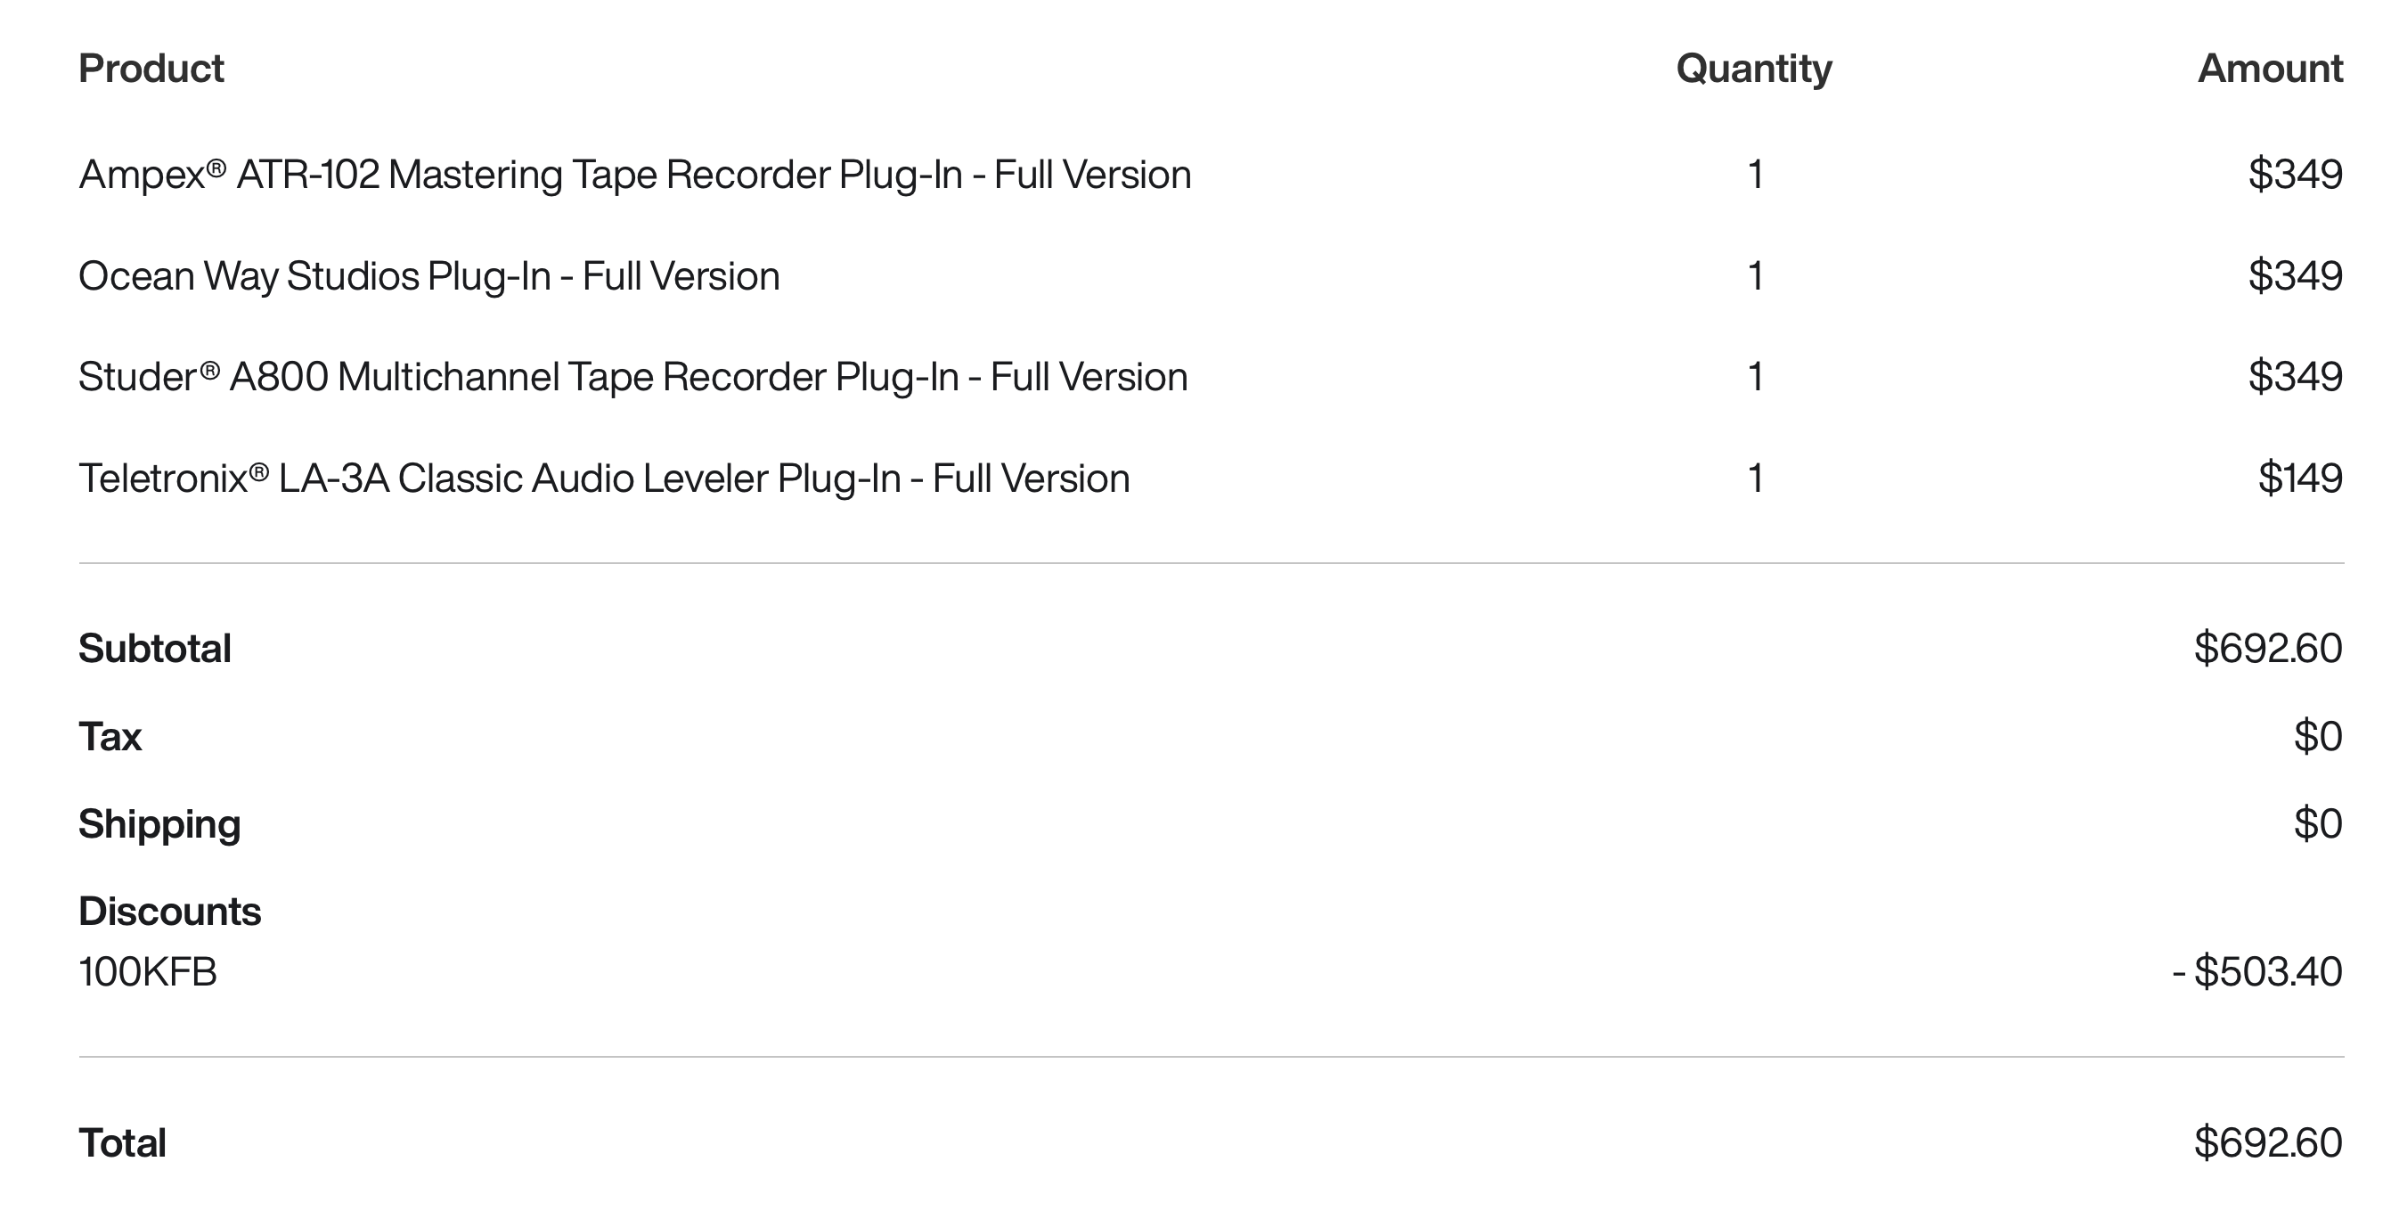The image size is (2391, 1219).
Task: Click the Shipping label
Action: pos(159,823)
